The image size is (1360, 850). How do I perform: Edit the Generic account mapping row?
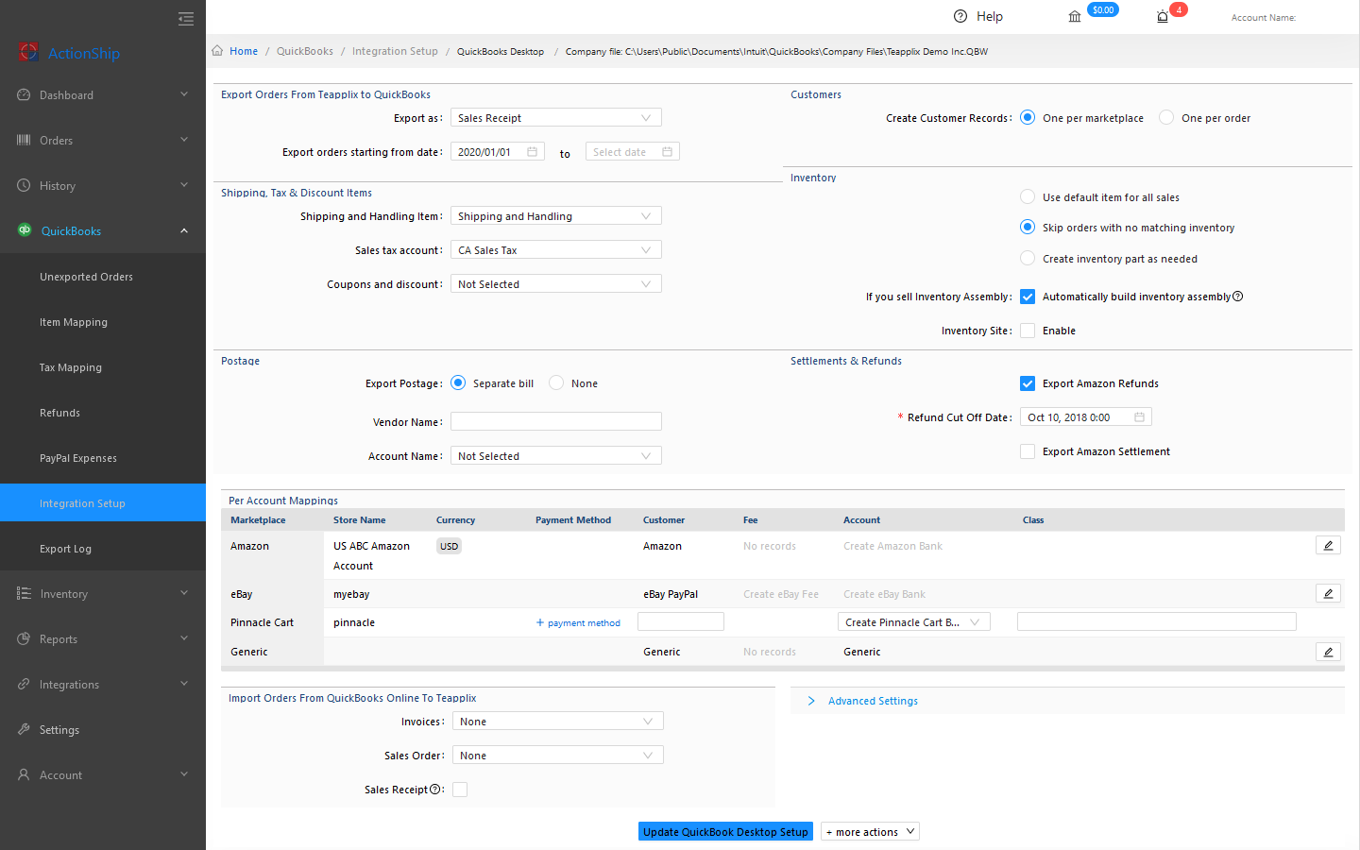[1328, 652]
